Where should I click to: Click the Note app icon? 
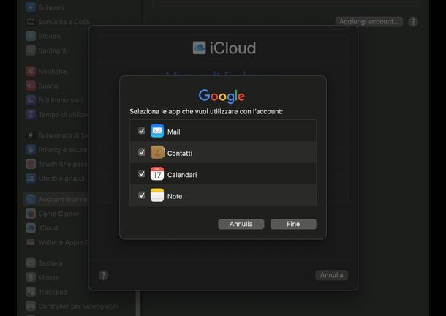[157, 195]
